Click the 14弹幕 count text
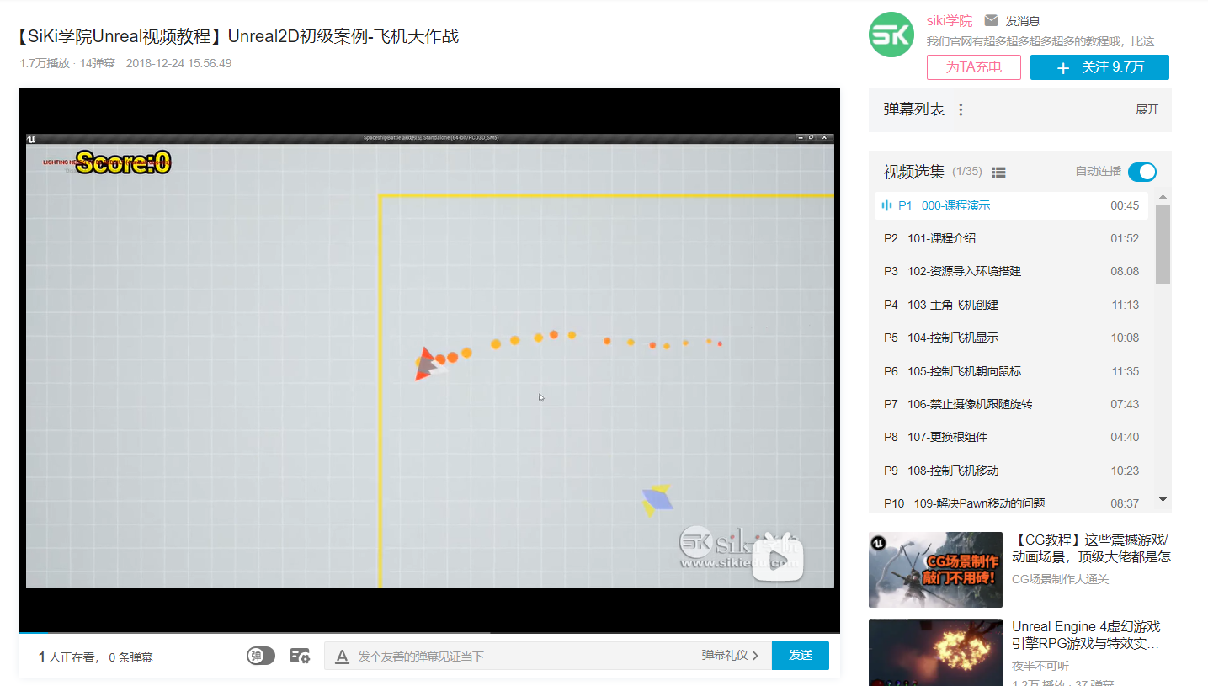 (x=98, y=63)
